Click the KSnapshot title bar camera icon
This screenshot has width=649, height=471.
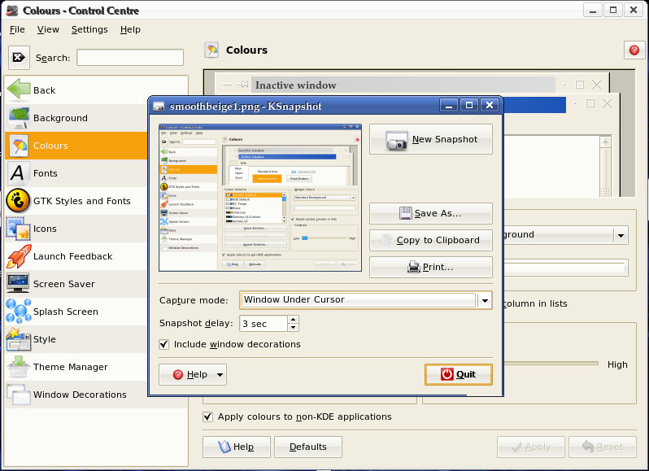(159, 107)
